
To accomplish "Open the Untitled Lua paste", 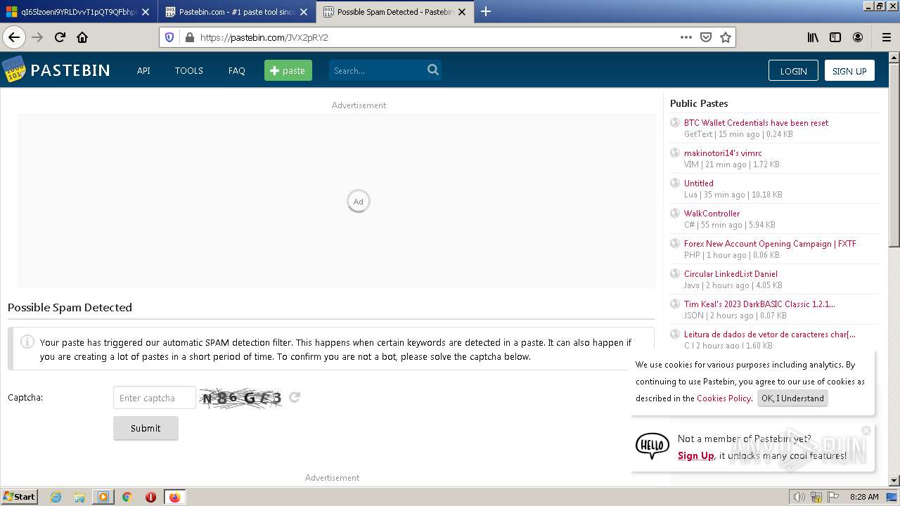I will tap(698, 183).
